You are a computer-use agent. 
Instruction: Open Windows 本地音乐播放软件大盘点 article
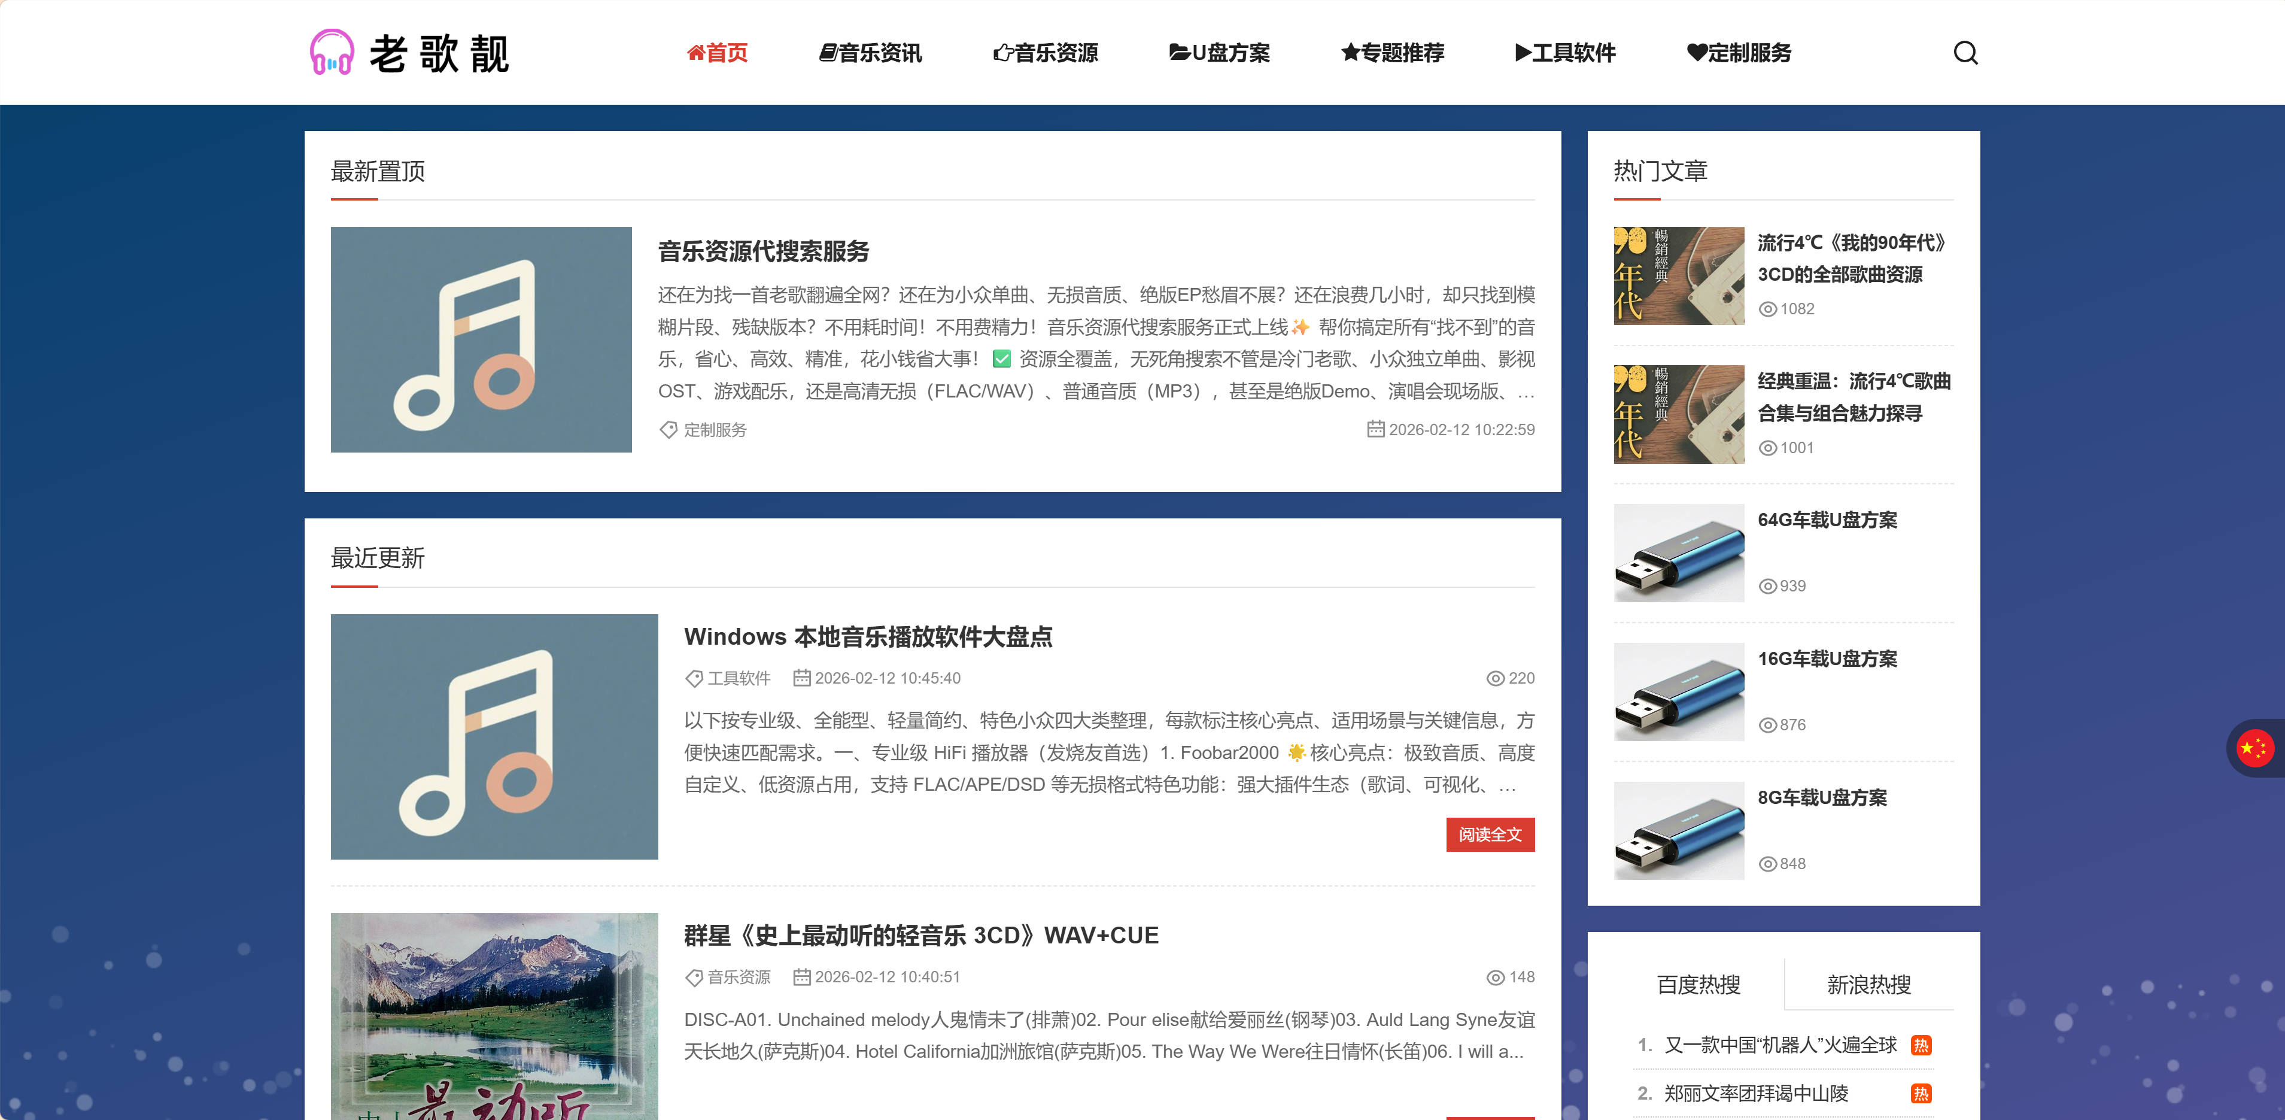point(868,636)
